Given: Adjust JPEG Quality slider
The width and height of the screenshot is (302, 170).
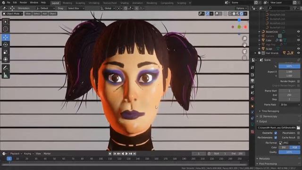Looking at the screenshot, I should [289, 152].
